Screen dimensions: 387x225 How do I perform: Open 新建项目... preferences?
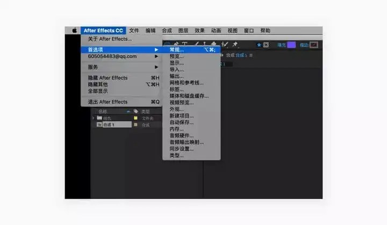pyautogui.click(x=191, y=115)
